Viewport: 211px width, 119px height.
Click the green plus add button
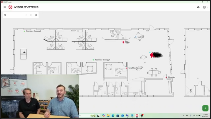pyautogui.click(x=205, y=108)
